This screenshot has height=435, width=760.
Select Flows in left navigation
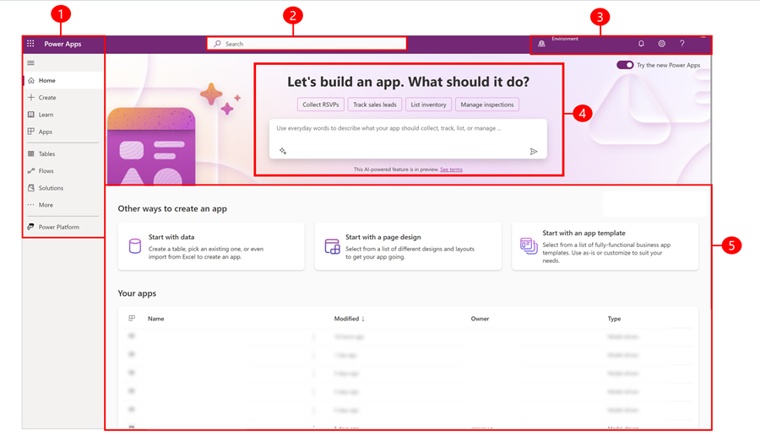pos(63,171)
